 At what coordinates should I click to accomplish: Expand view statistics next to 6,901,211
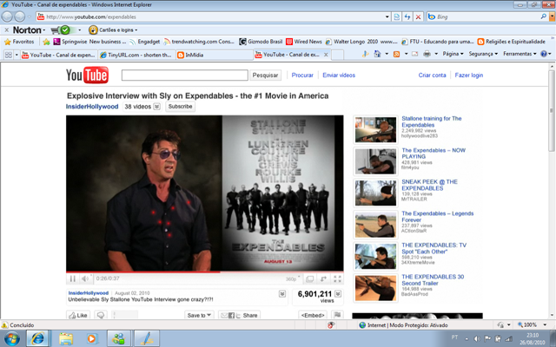338,293
